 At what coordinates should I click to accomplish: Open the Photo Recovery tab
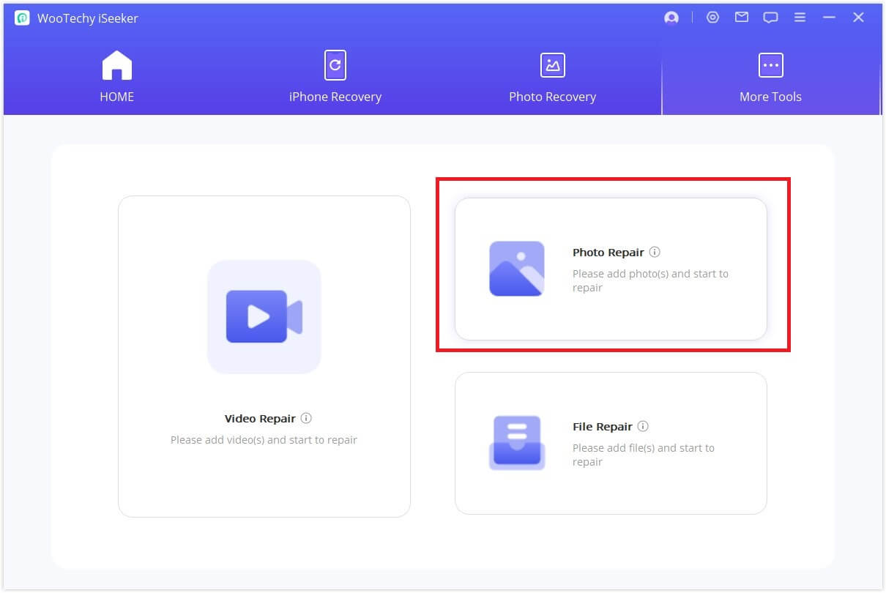coord(552,78)
